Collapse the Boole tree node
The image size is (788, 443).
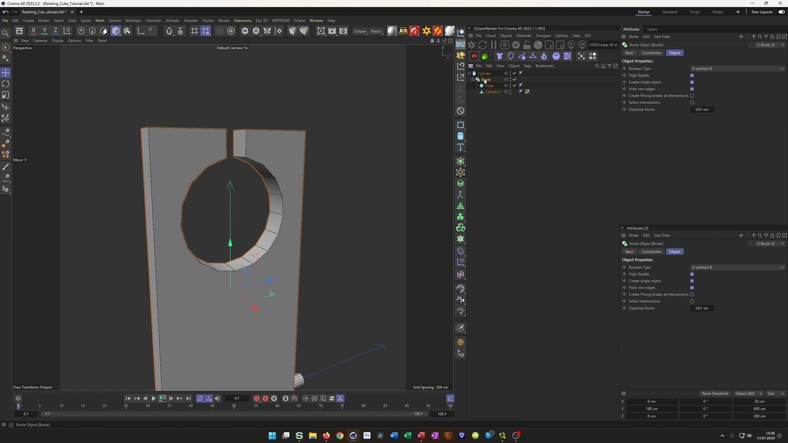tap(473, 80)
